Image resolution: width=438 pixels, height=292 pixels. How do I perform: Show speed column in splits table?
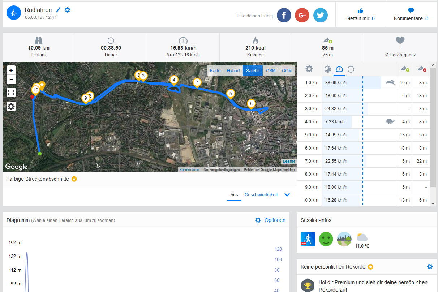click(x=339, y=69)
